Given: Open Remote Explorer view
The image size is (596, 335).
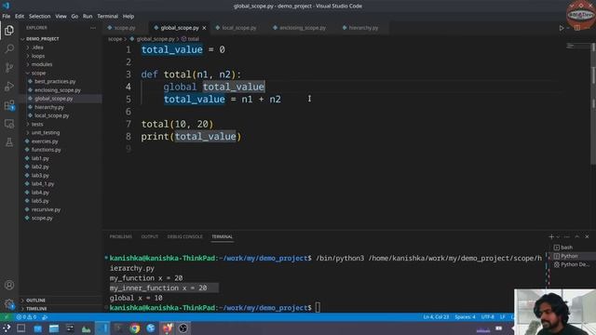Looking at the screenshot, I should [x=9, y=124].
